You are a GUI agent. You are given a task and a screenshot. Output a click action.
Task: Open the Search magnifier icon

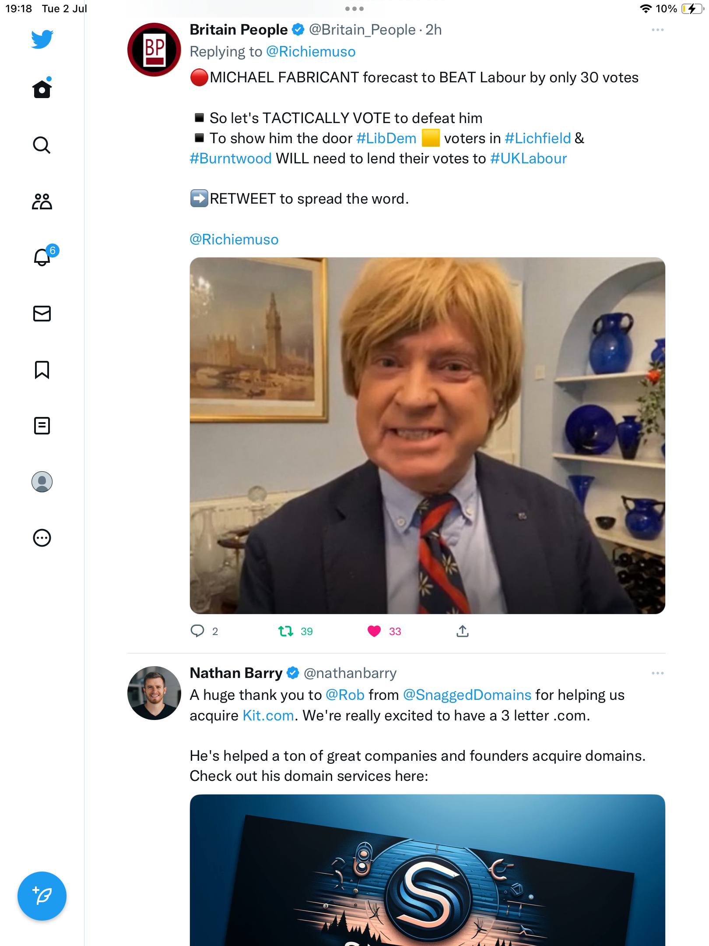tap(42, 145)
